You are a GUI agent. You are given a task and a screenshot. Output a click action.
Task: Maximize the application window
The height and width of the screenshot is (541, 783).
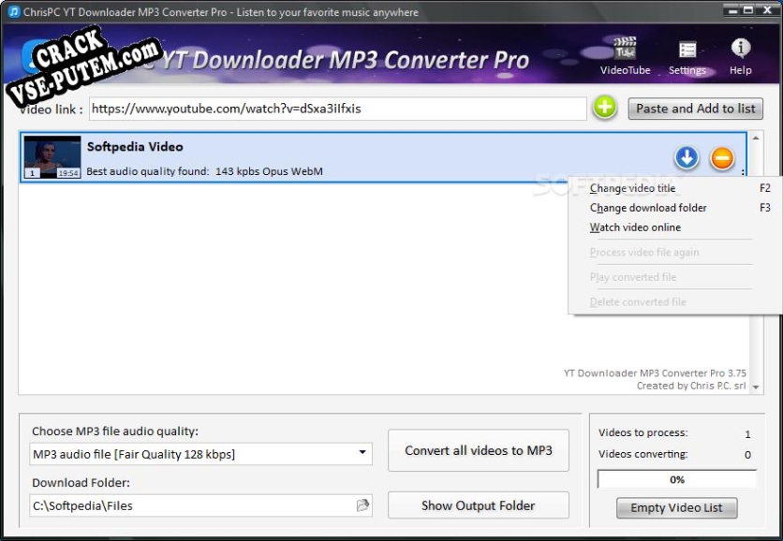pos(748,10)
